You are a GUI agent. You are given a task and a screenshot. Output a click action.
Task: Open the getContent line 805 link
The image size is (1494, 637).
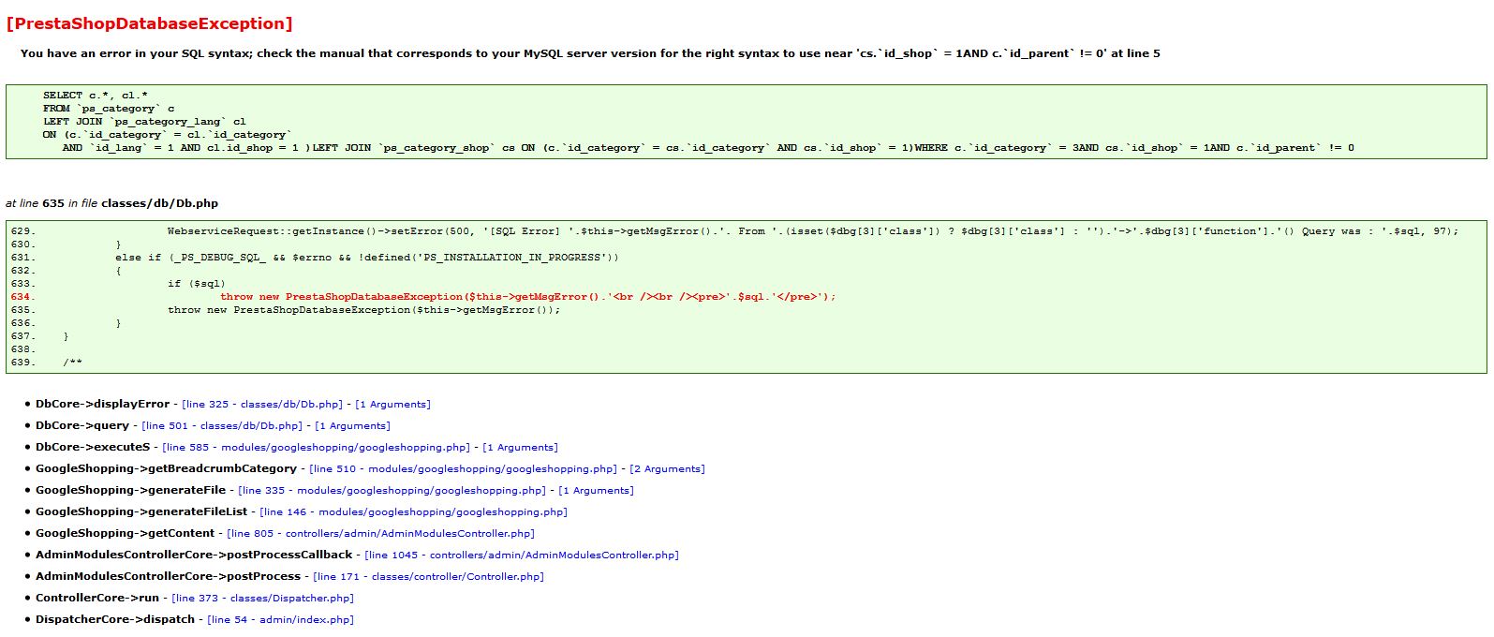pyautogui.click(x=381, y=534)
